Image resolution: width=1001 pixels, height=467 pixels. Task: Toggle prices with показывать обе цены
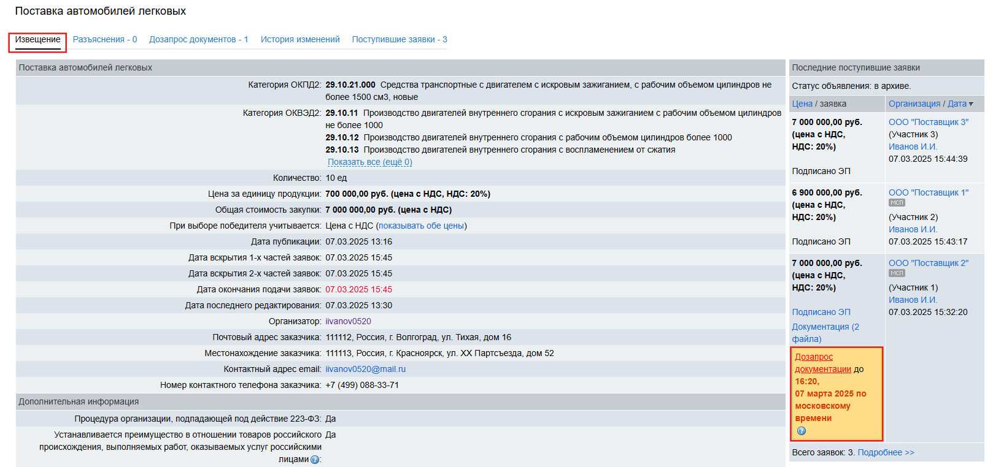421,226
